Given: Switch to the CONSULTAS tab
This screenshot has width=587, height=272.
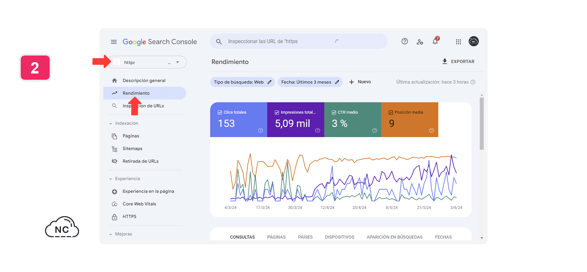Looking at the screenshot, I should click(242, 237).
